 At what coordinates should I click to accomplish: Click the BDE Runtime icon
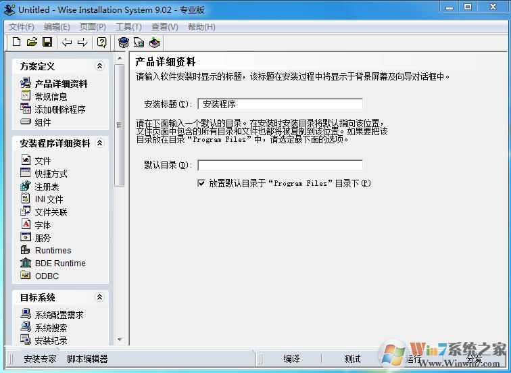pyautogui.click(x=26, y=263)
